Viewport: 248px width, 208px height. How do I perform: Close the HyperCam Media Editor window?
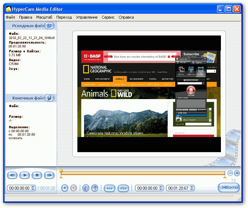(237, 9)
